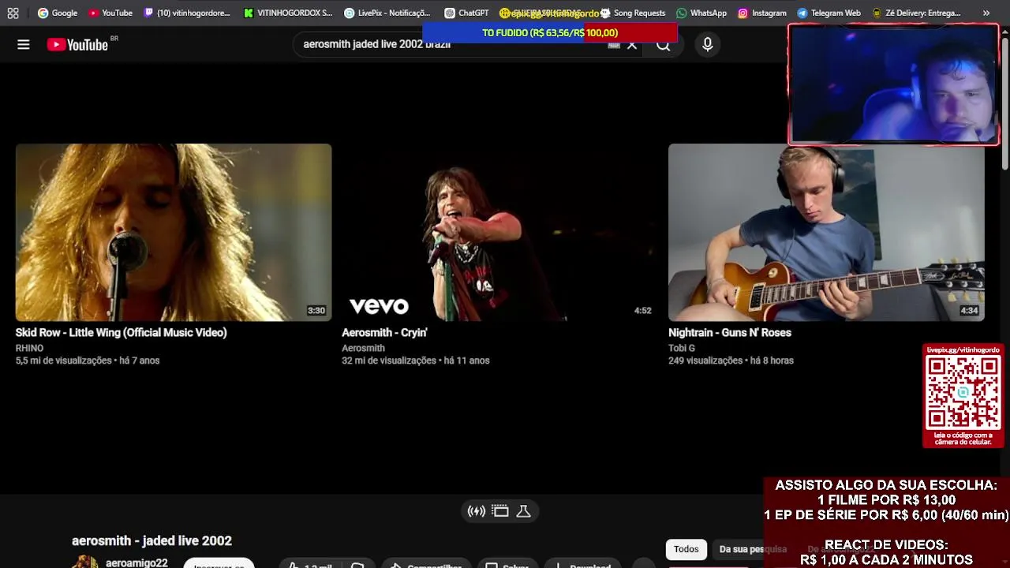Screen dimensions: 1010x568
Task: Click '32 mi de visualizações' text
Action: [388, 361]
